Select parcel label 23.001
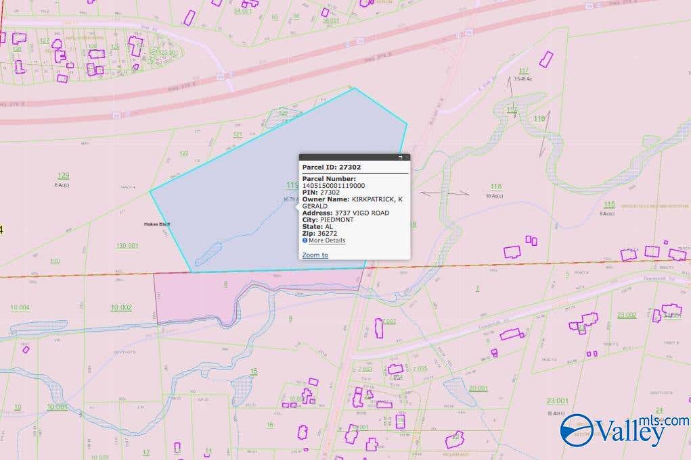This screenshot has width=691, height=460. coord(558,401)
